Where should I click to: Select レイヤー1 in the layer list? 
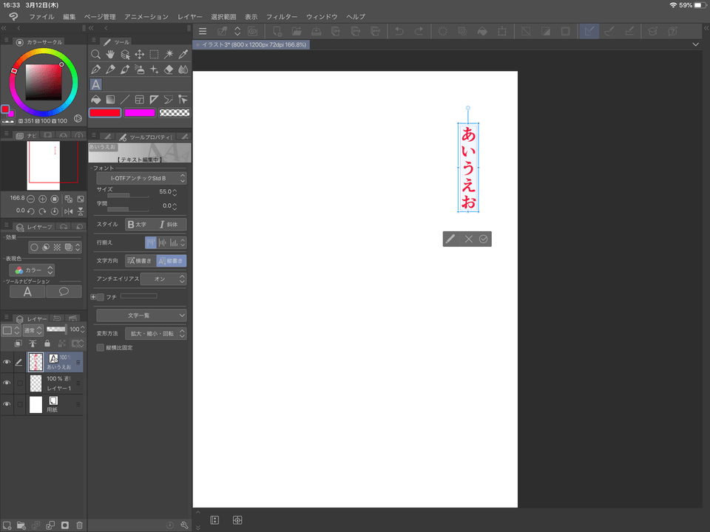[58, 383]
